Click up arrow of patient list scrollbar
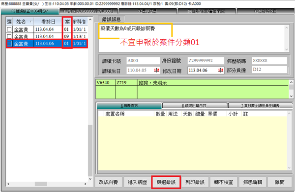The width and height of the screenshot is (295, 192). pyautogui.click(x=90, y=20)
